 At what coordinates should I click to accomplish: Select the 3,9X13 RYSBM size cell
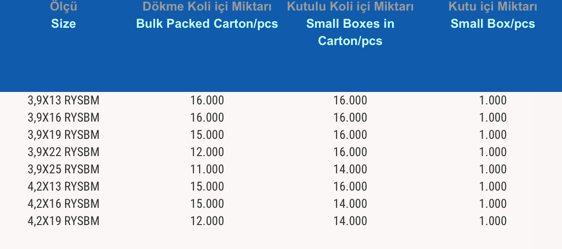coord(63,101)
